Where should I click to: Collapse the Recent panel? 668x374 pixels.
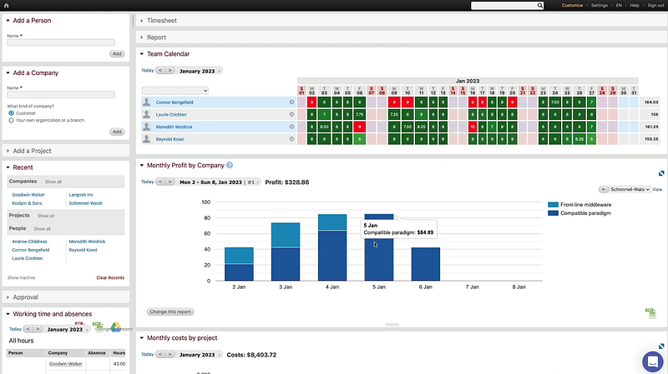(x=8, y=167)
